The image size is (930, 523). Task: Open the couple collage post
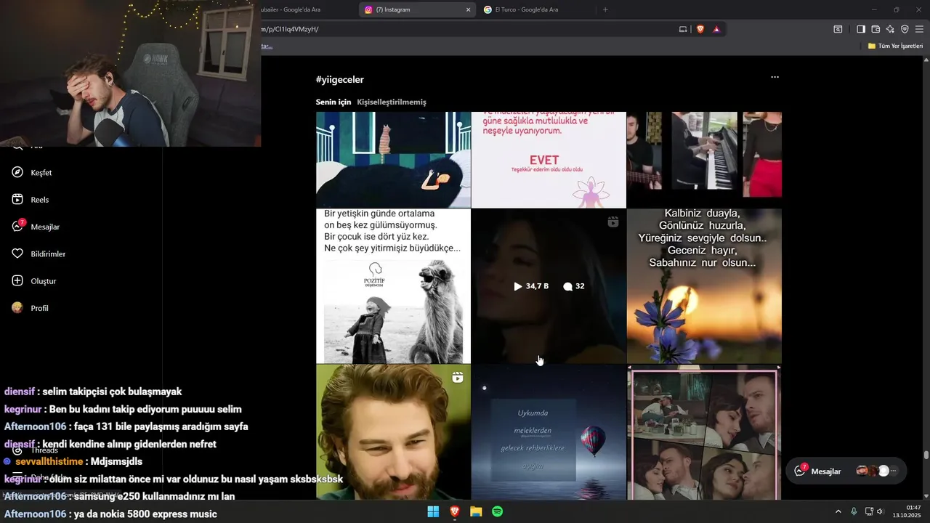[x=704, y=431]
